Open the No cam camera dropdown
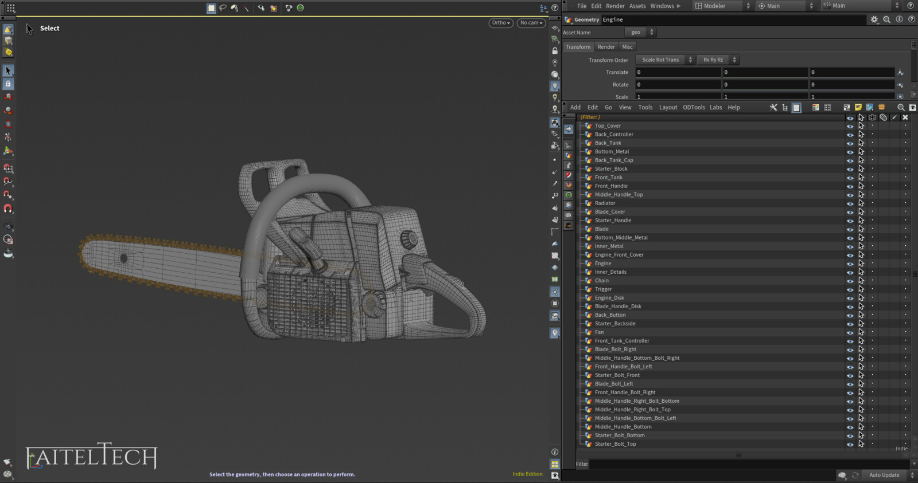This screenshot has height=483, width=918. [x=531, y=23]
